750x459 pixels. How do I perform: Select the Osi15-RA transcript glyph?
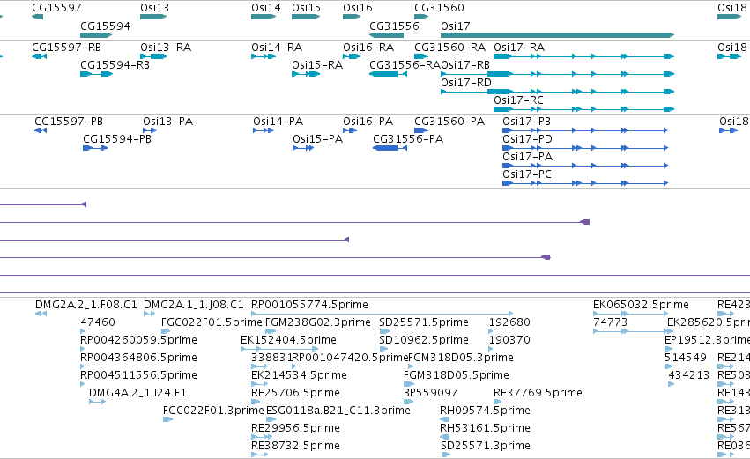click(x=306, y=74)
